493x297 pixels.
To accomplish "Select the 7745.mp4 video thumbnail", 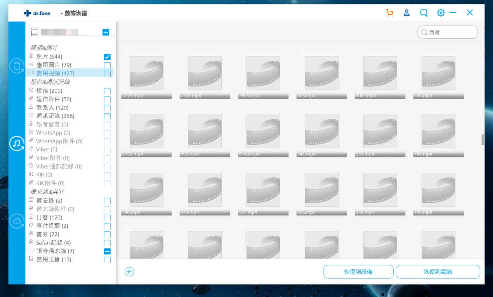I will click(205, 73).
